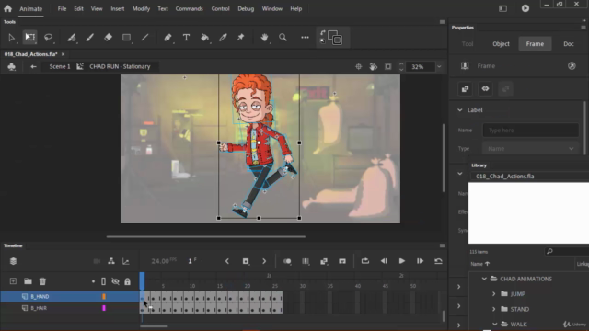Select the Eraser tool

pyautogui.click(x=109, y=37)
